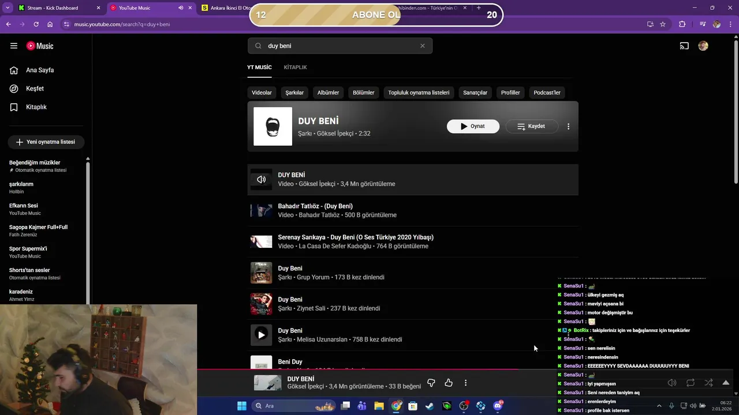Viewport: 739px width, 415px height.
Task: Open the YouTube Music account avatar
Action: pos(703,46)
